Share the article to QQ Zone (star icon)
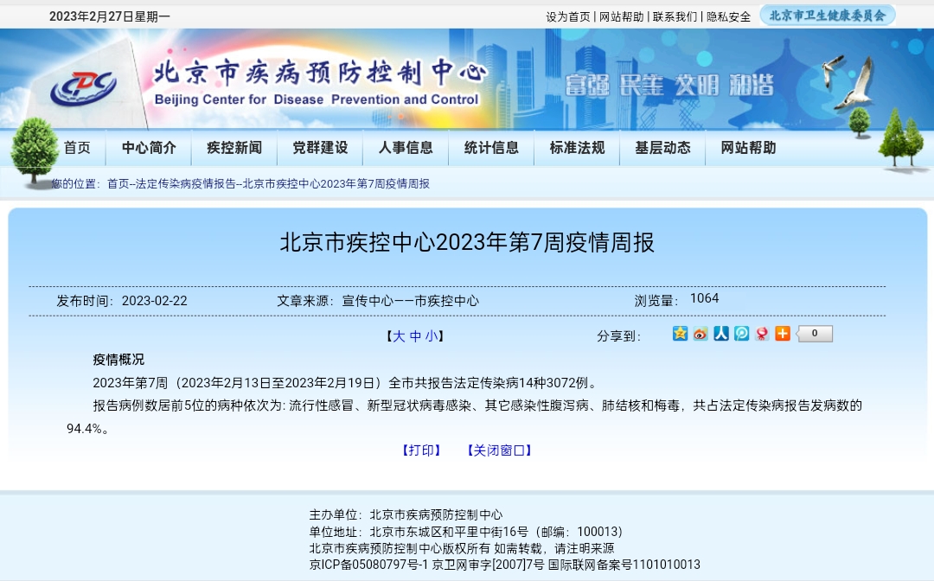 [680, 334]
